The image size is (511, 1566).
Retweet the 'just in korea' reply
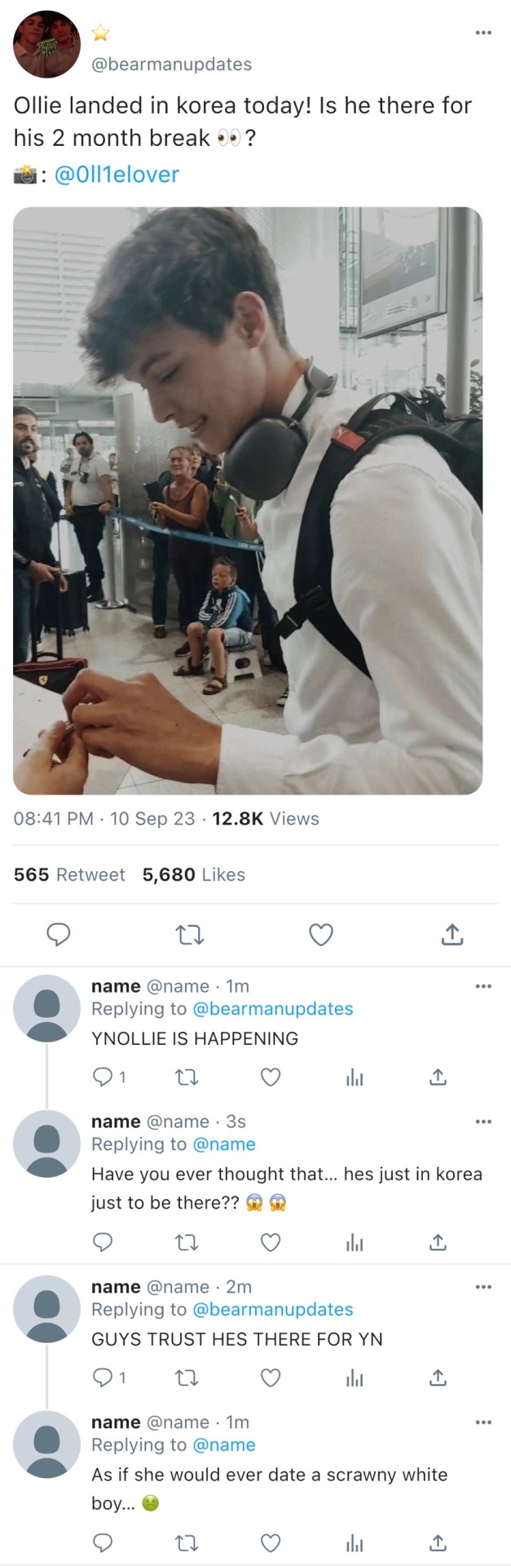[x=187, y=1242]
